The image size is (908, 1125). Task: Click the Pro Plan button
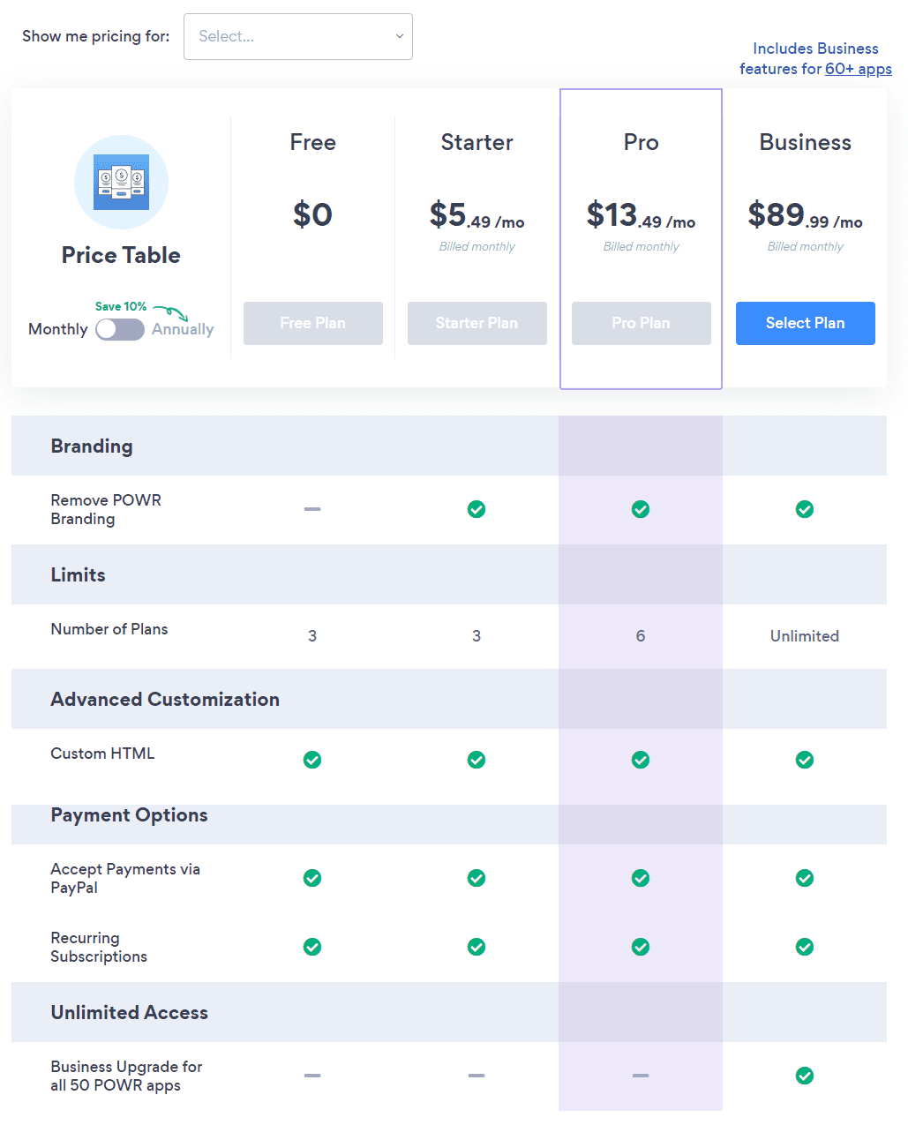point(641,323)
